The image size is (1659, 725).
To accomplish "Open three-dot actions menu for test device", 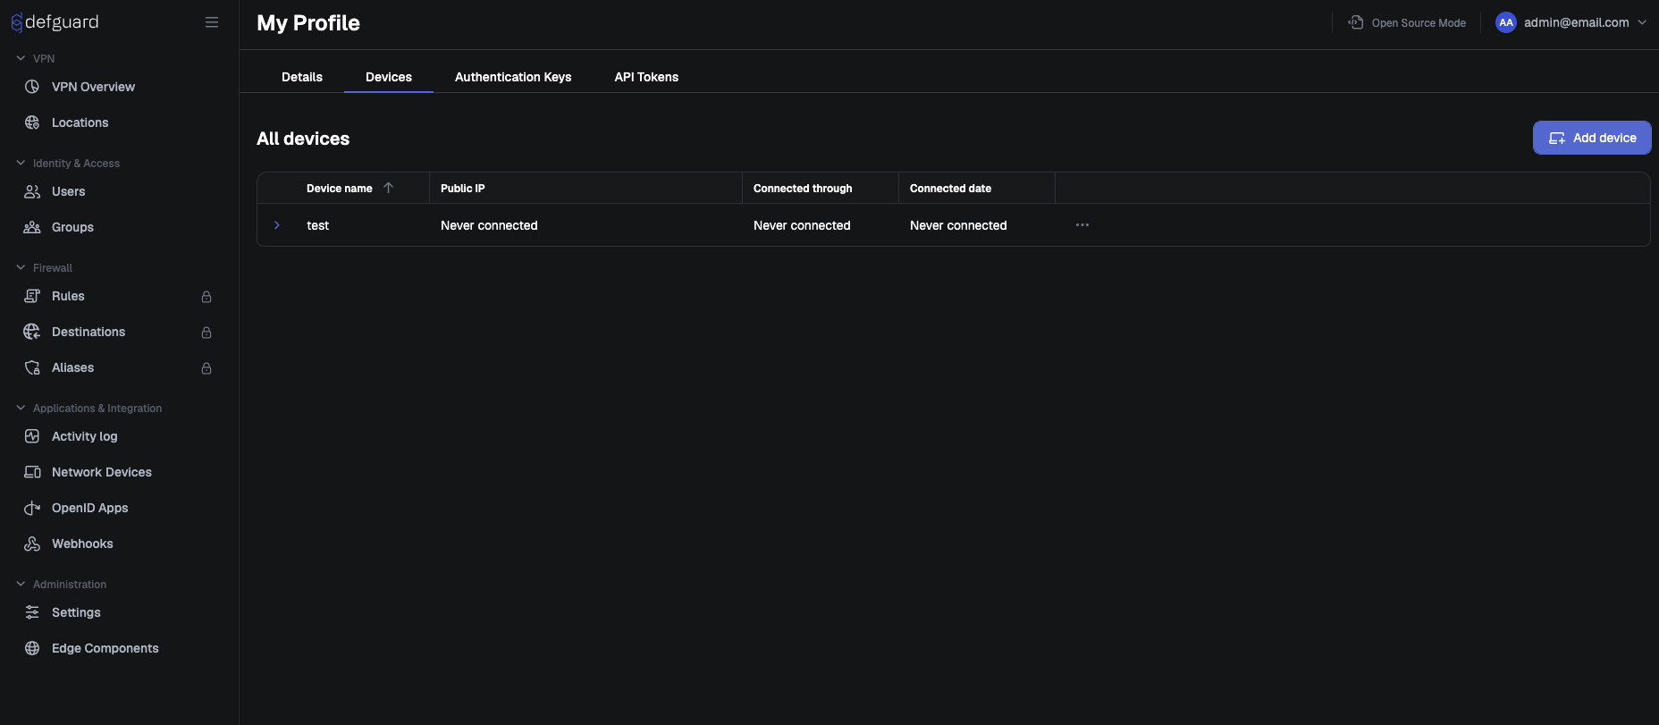I will pyautogui.click(x=1082, y=225).
